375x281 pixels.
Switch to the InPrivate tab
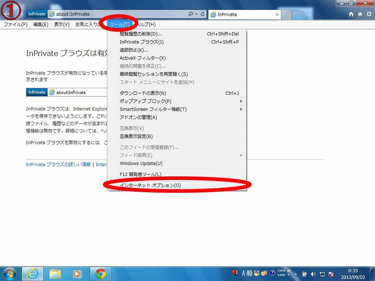tap(245, 14)
